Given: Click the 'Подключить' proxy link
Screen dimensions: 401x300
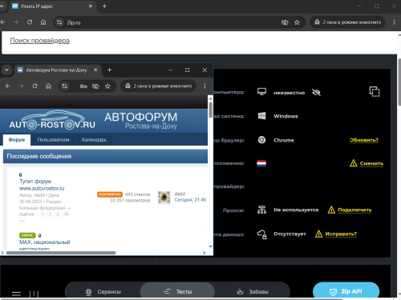Looking at the screenshot, I should point(354,210).
